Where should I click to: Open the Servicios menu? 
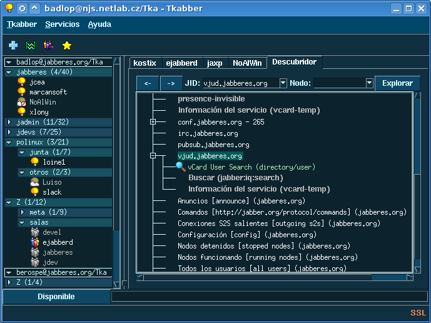tap(62, 24)
